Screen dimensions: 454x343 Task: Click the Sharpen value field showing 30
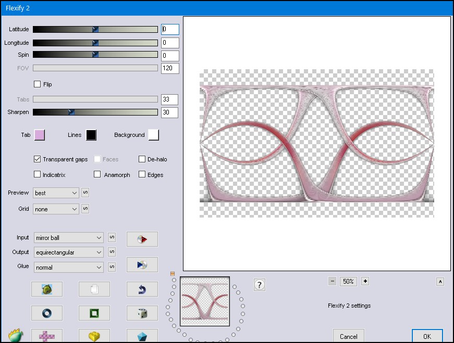(x=170, y=112)
